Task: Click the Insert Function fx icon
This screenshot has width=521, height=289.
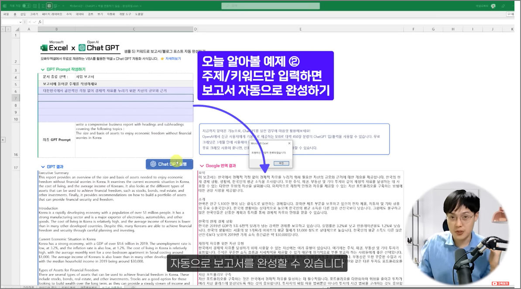Action: coord(40,22)
